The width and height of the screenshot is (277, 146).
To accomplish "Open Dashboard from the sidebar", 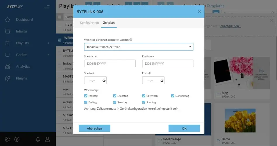I will pyautogui.click(x=24, y=20).
